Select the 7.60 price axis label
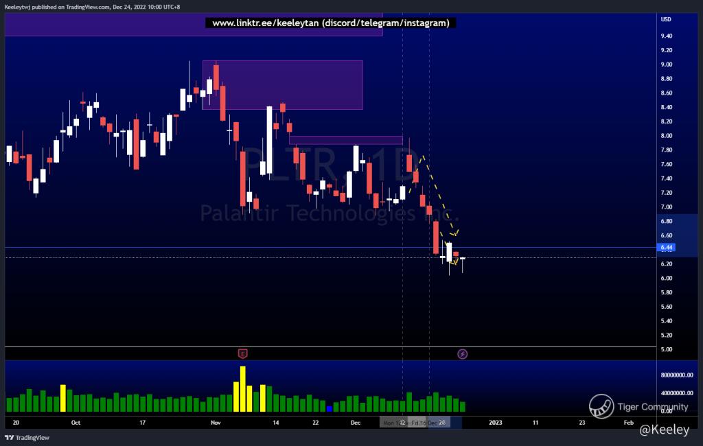 pos(666,164)
